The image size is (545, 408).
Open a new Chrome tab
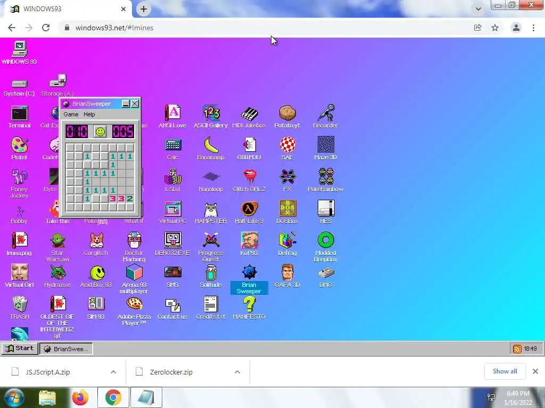(x=144, y=10)
